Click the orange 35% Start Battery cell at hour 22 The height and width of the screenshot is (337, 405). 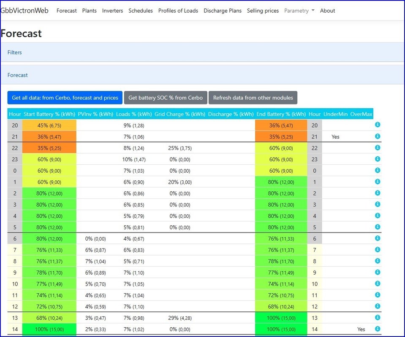tap(49, 148)
